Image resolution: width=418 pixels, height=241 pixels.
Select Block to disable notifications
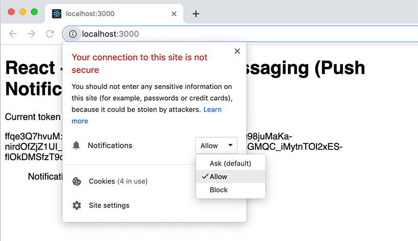[x=219, y=190]
